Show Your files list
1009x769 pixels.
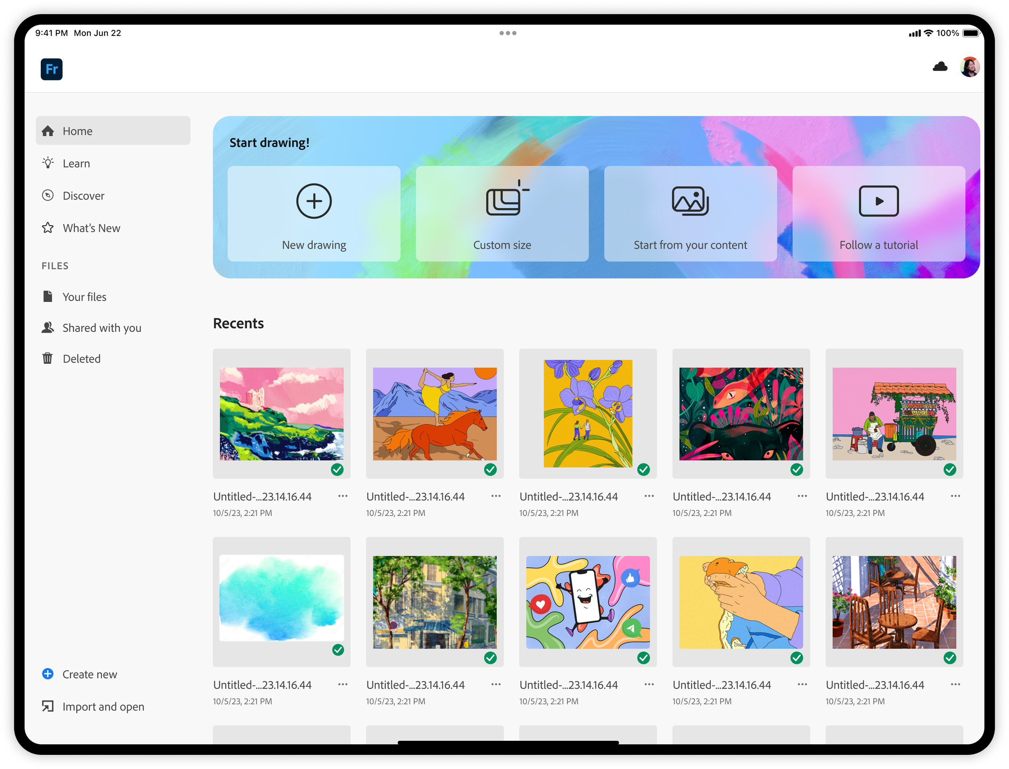(x=84, y=297)
